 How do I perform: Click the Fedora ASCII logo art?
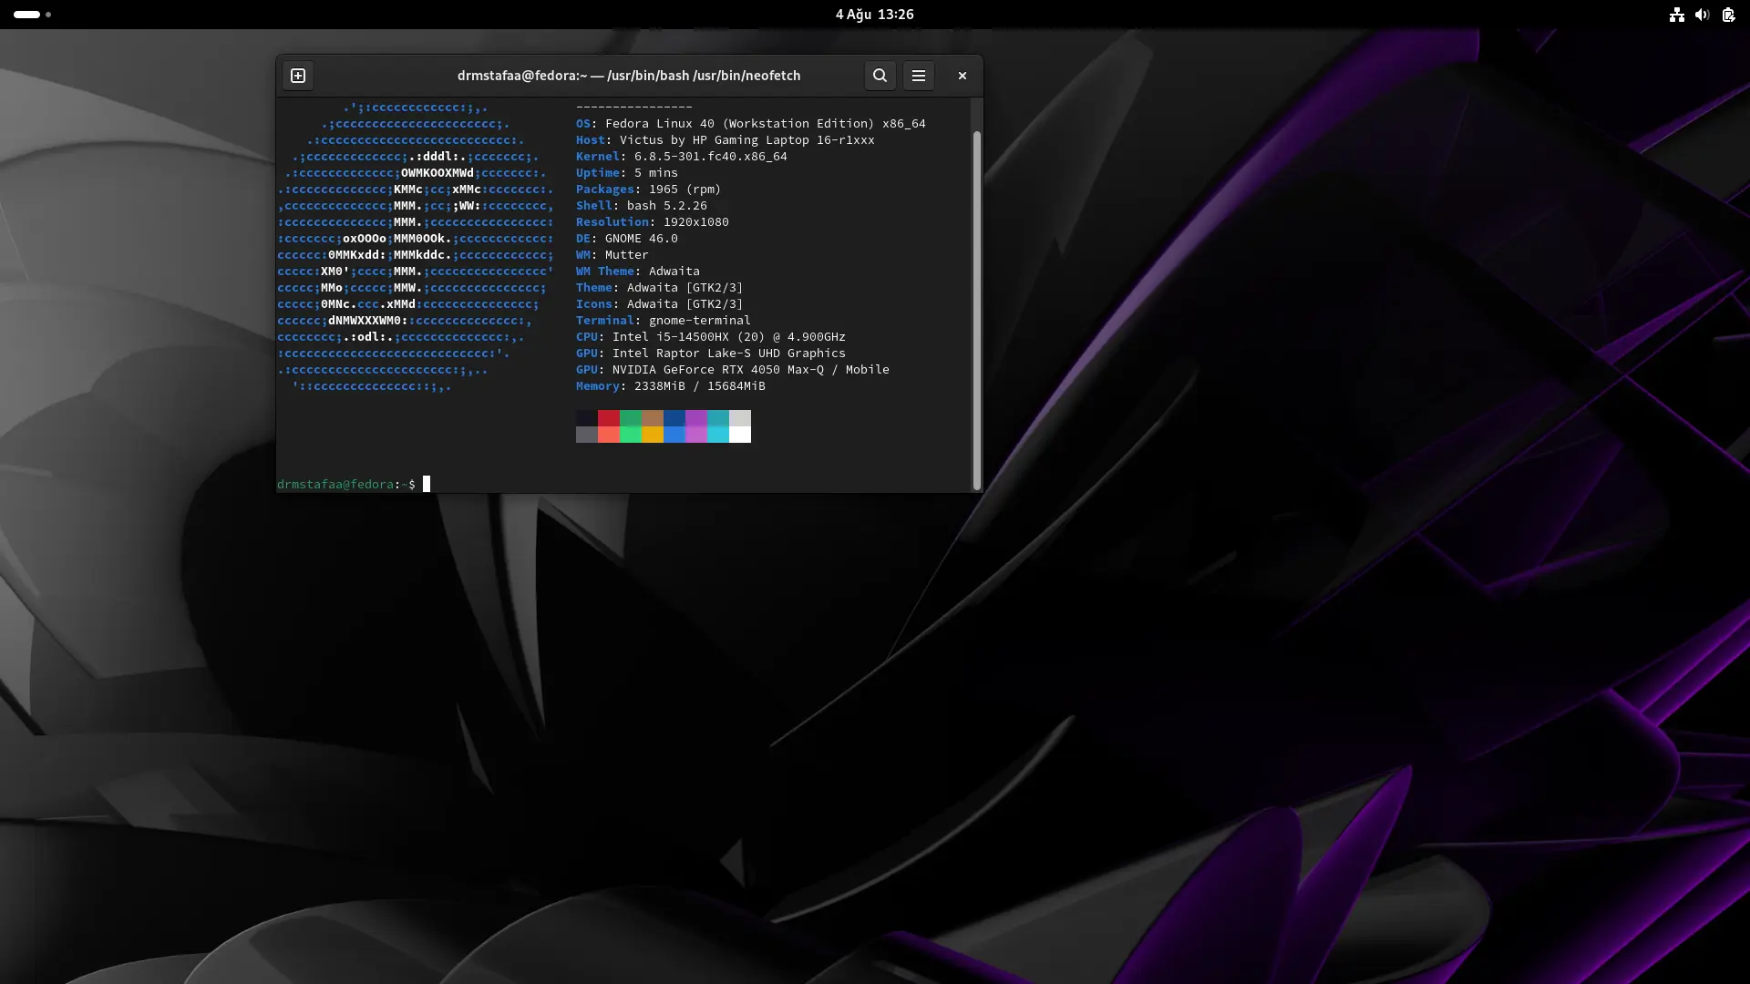coord(416,246)
